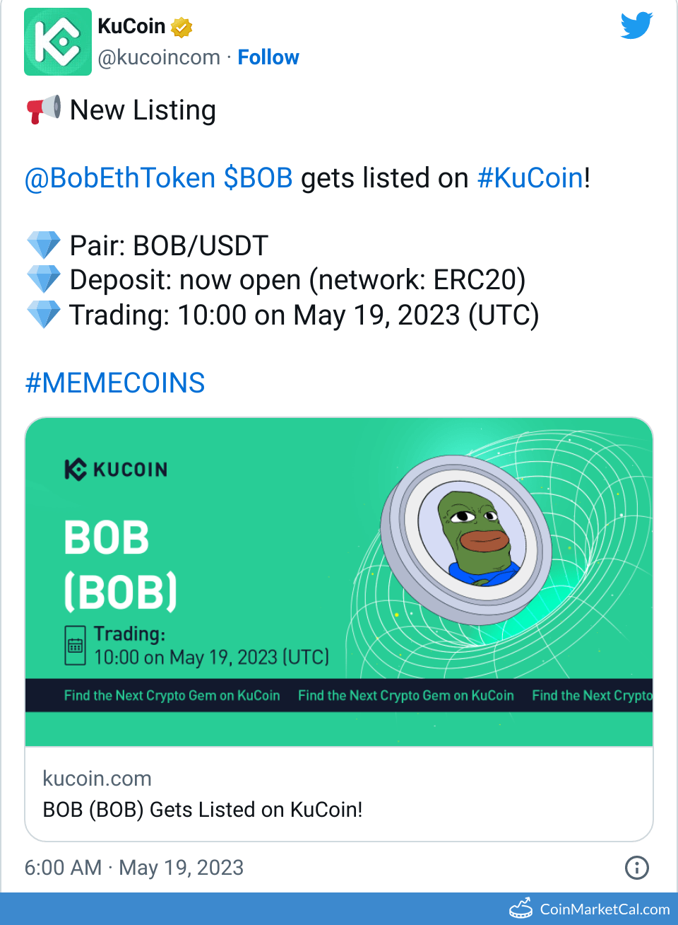The width and height of the screenshot is (678, 925).
Task: Click the Pepe frog coin image
Action: coord(466,539)
